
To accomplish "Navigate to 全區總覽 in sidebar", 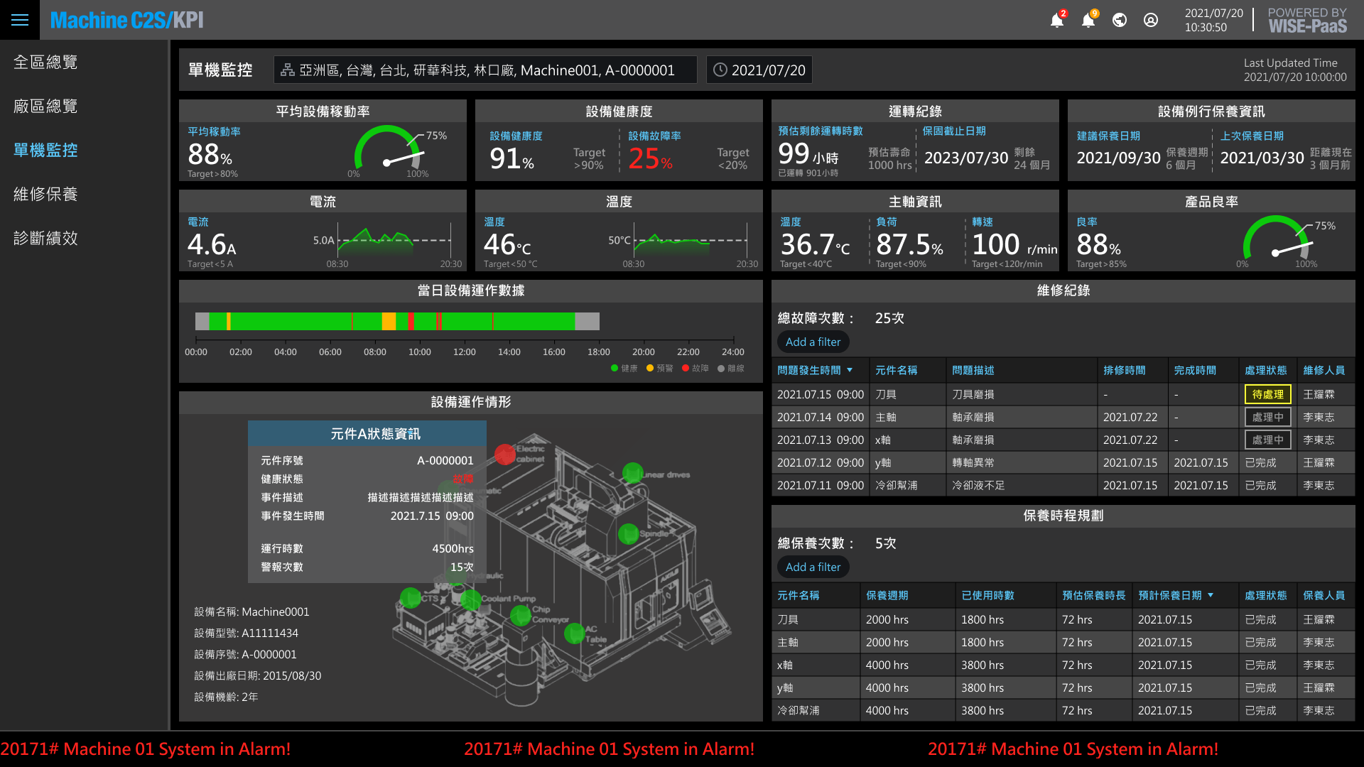I will pos(45,62).
